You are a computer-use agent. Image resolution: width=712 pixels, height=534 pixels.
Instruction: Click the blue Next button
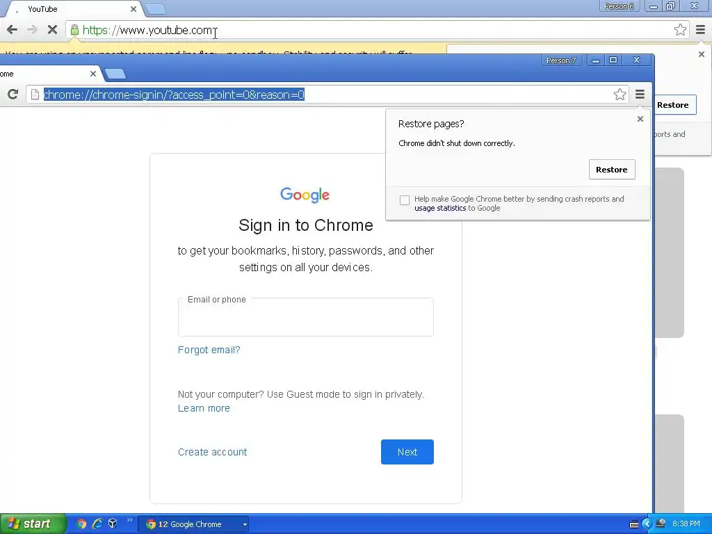point(407,452)
